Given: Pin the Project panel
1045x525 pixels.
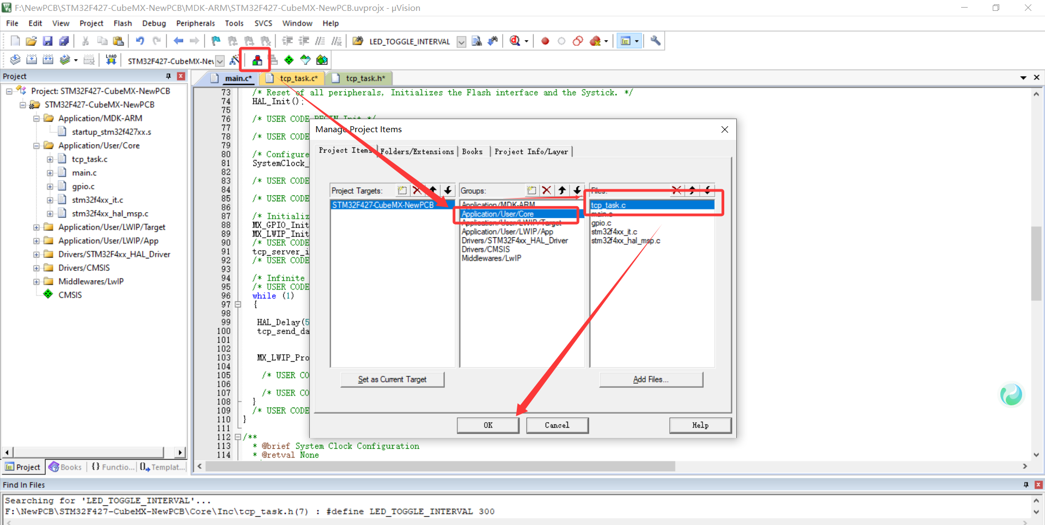Looking at the screenshot, I should (169, 76).
